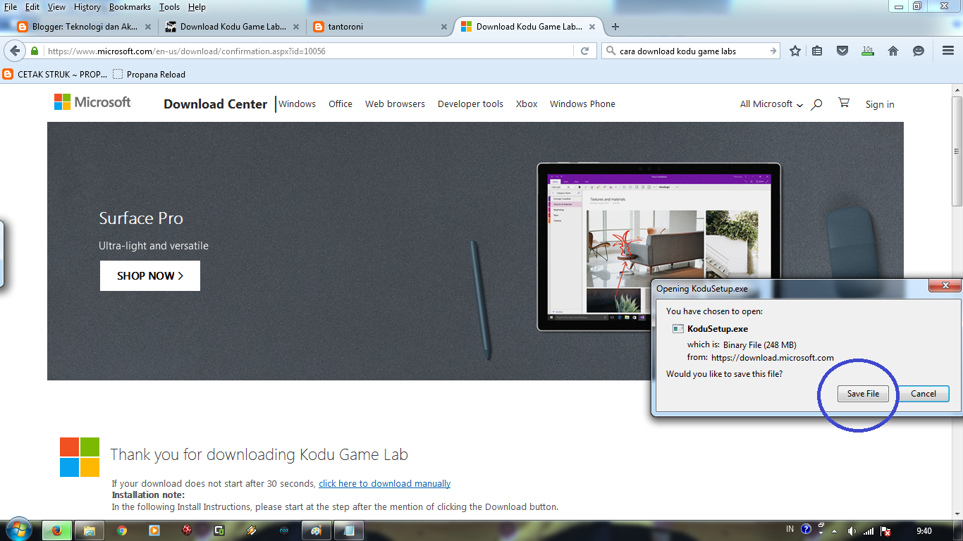Bookmark this page with the star icon
Viewport: 963px width, 541px height.
click(795, 51)
